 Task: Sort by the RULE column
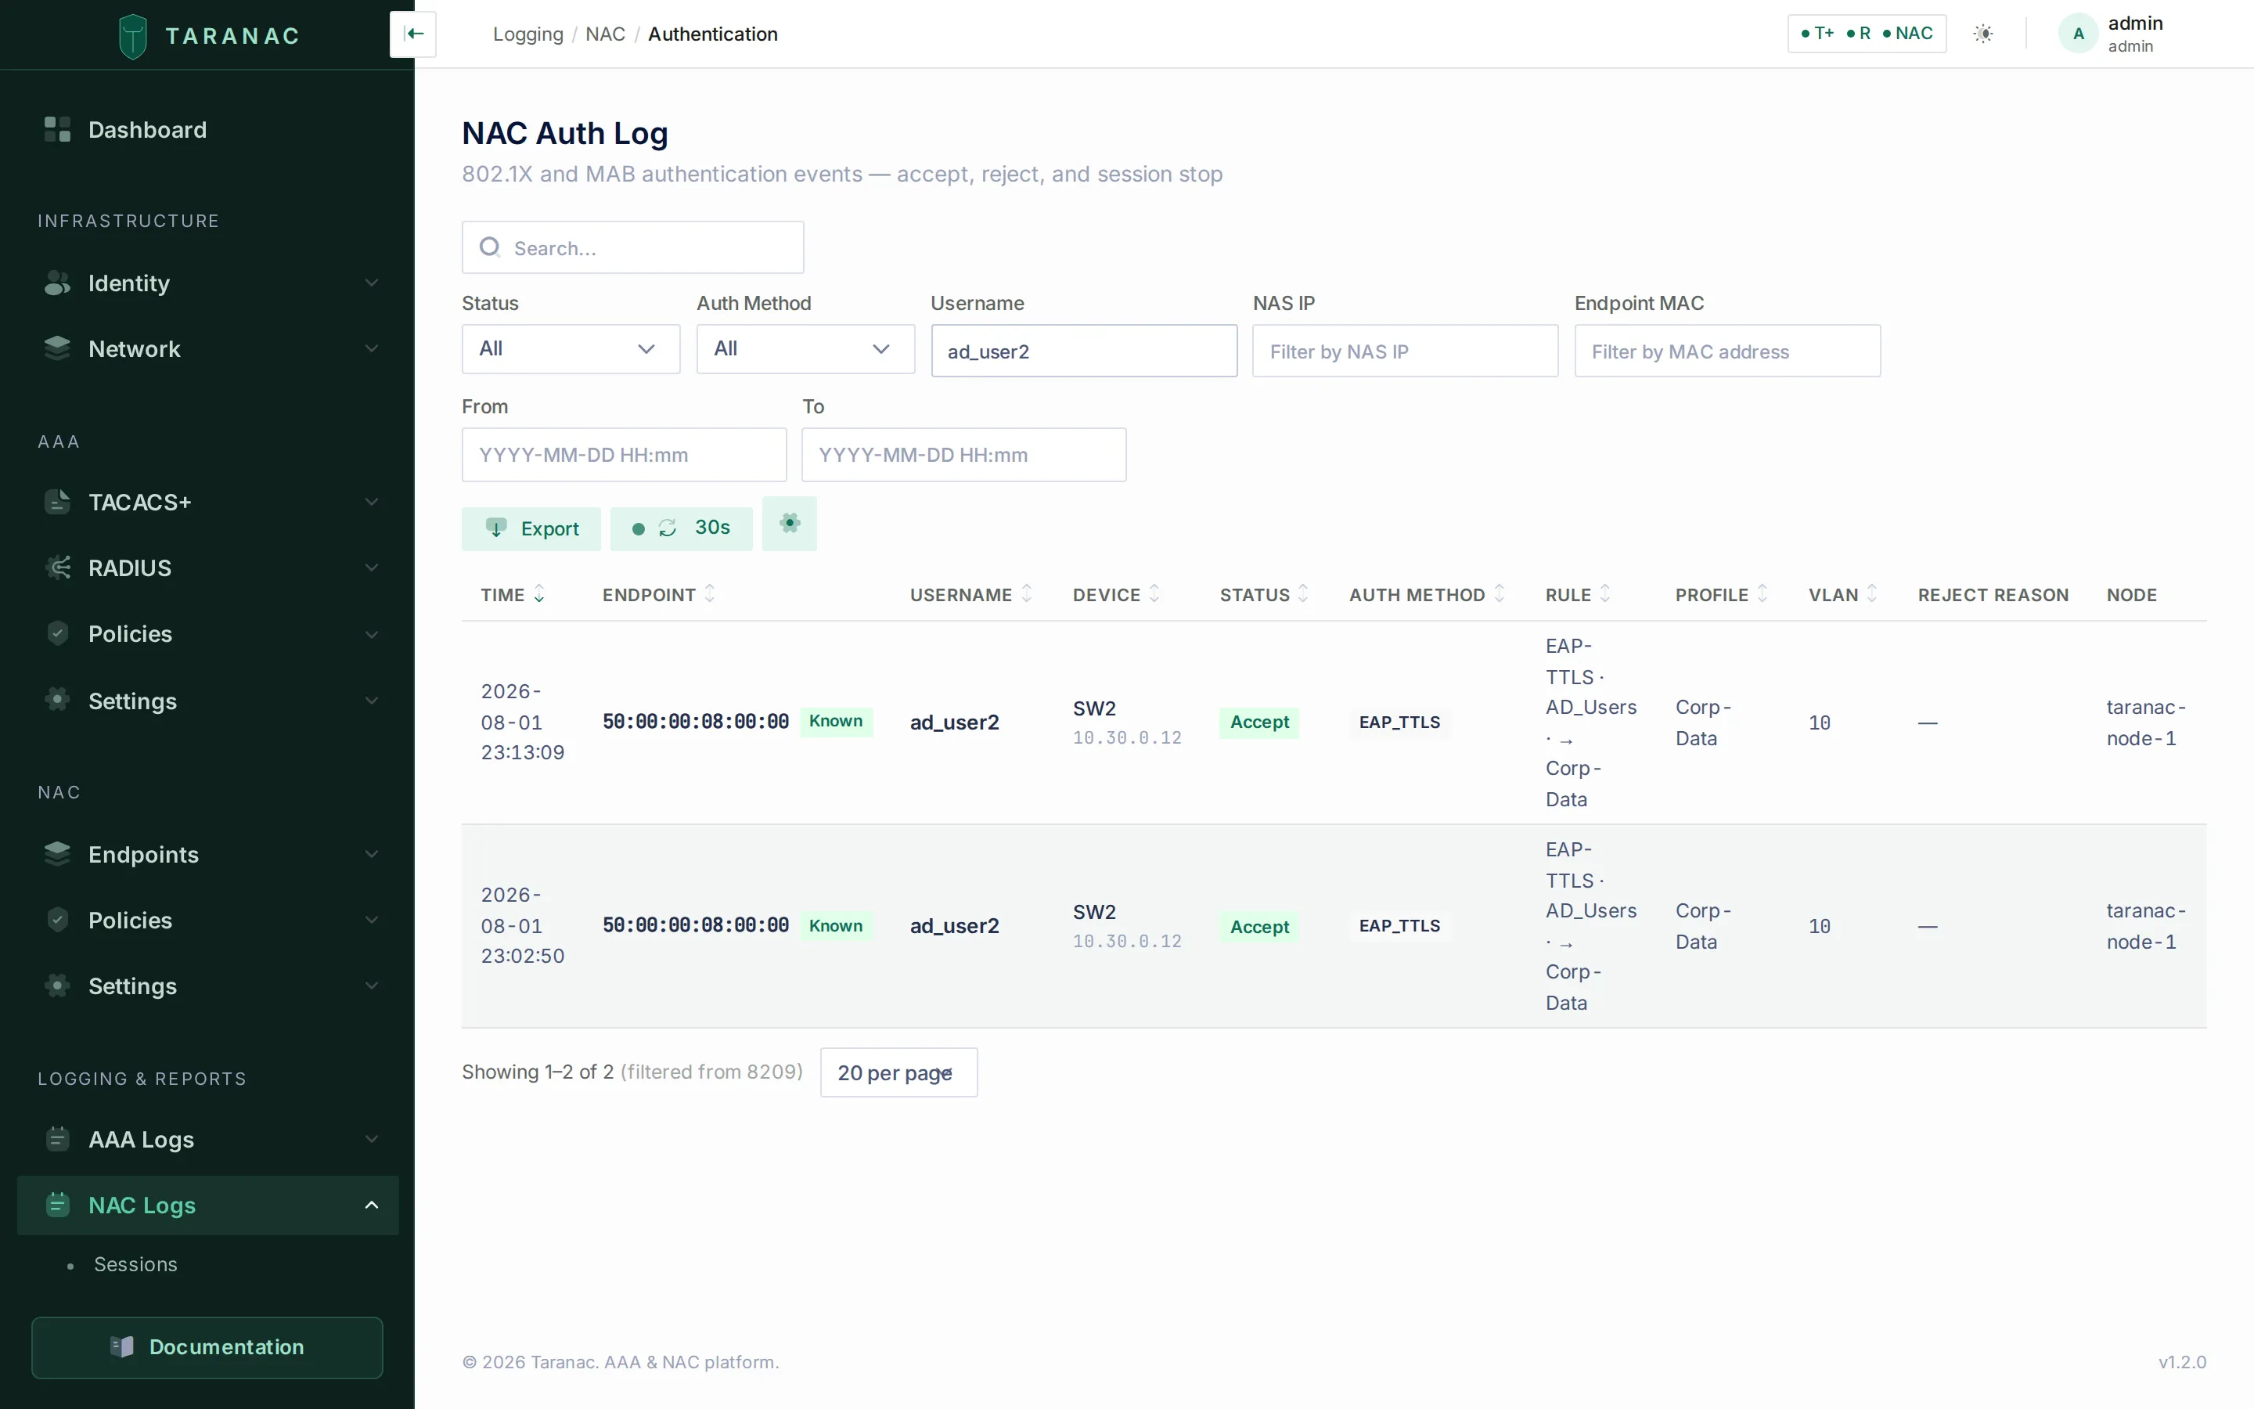(x=1578, y=595)
